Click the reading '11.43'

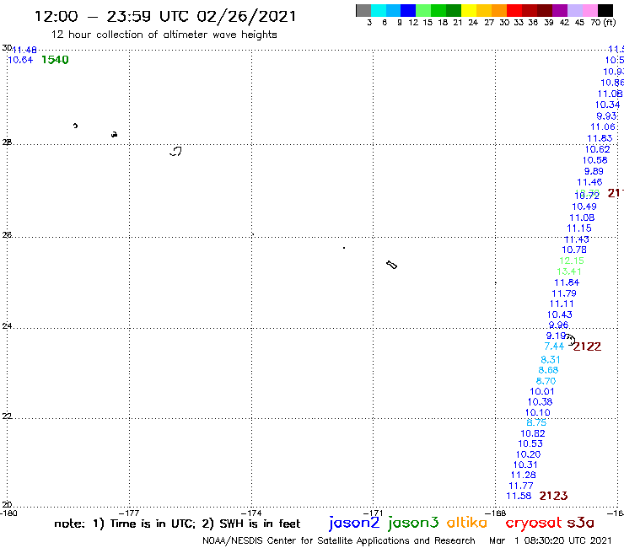577,239
